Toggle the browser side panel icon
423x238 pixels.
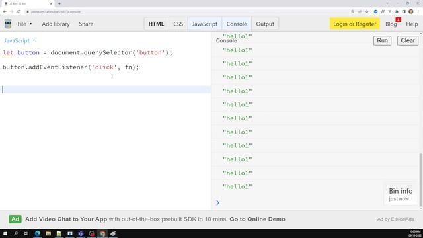coord(404,12)
